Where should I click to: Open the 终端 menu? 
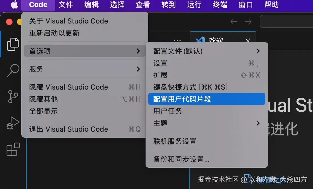pyautogui.click(x=220, y=5)
